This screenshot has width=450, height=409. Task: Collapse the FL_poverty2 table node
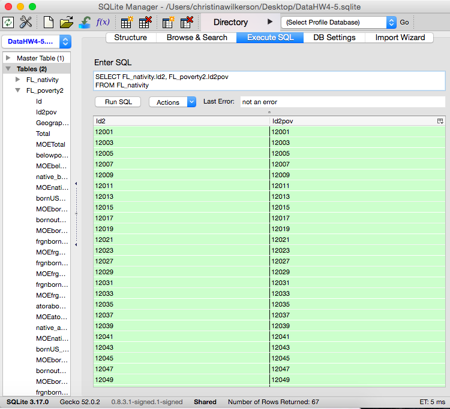(17, 90)
